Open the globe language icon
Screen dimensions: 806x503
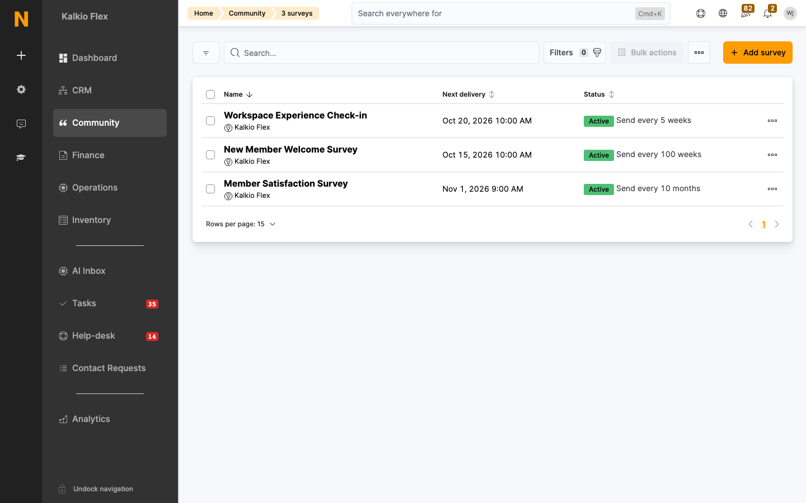(x=723, y=13)
